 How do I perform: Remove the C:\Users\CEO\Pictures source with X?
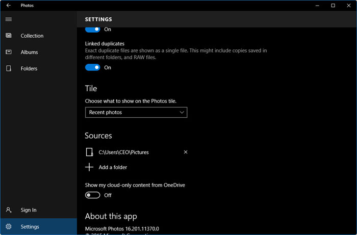pos(186,152)
